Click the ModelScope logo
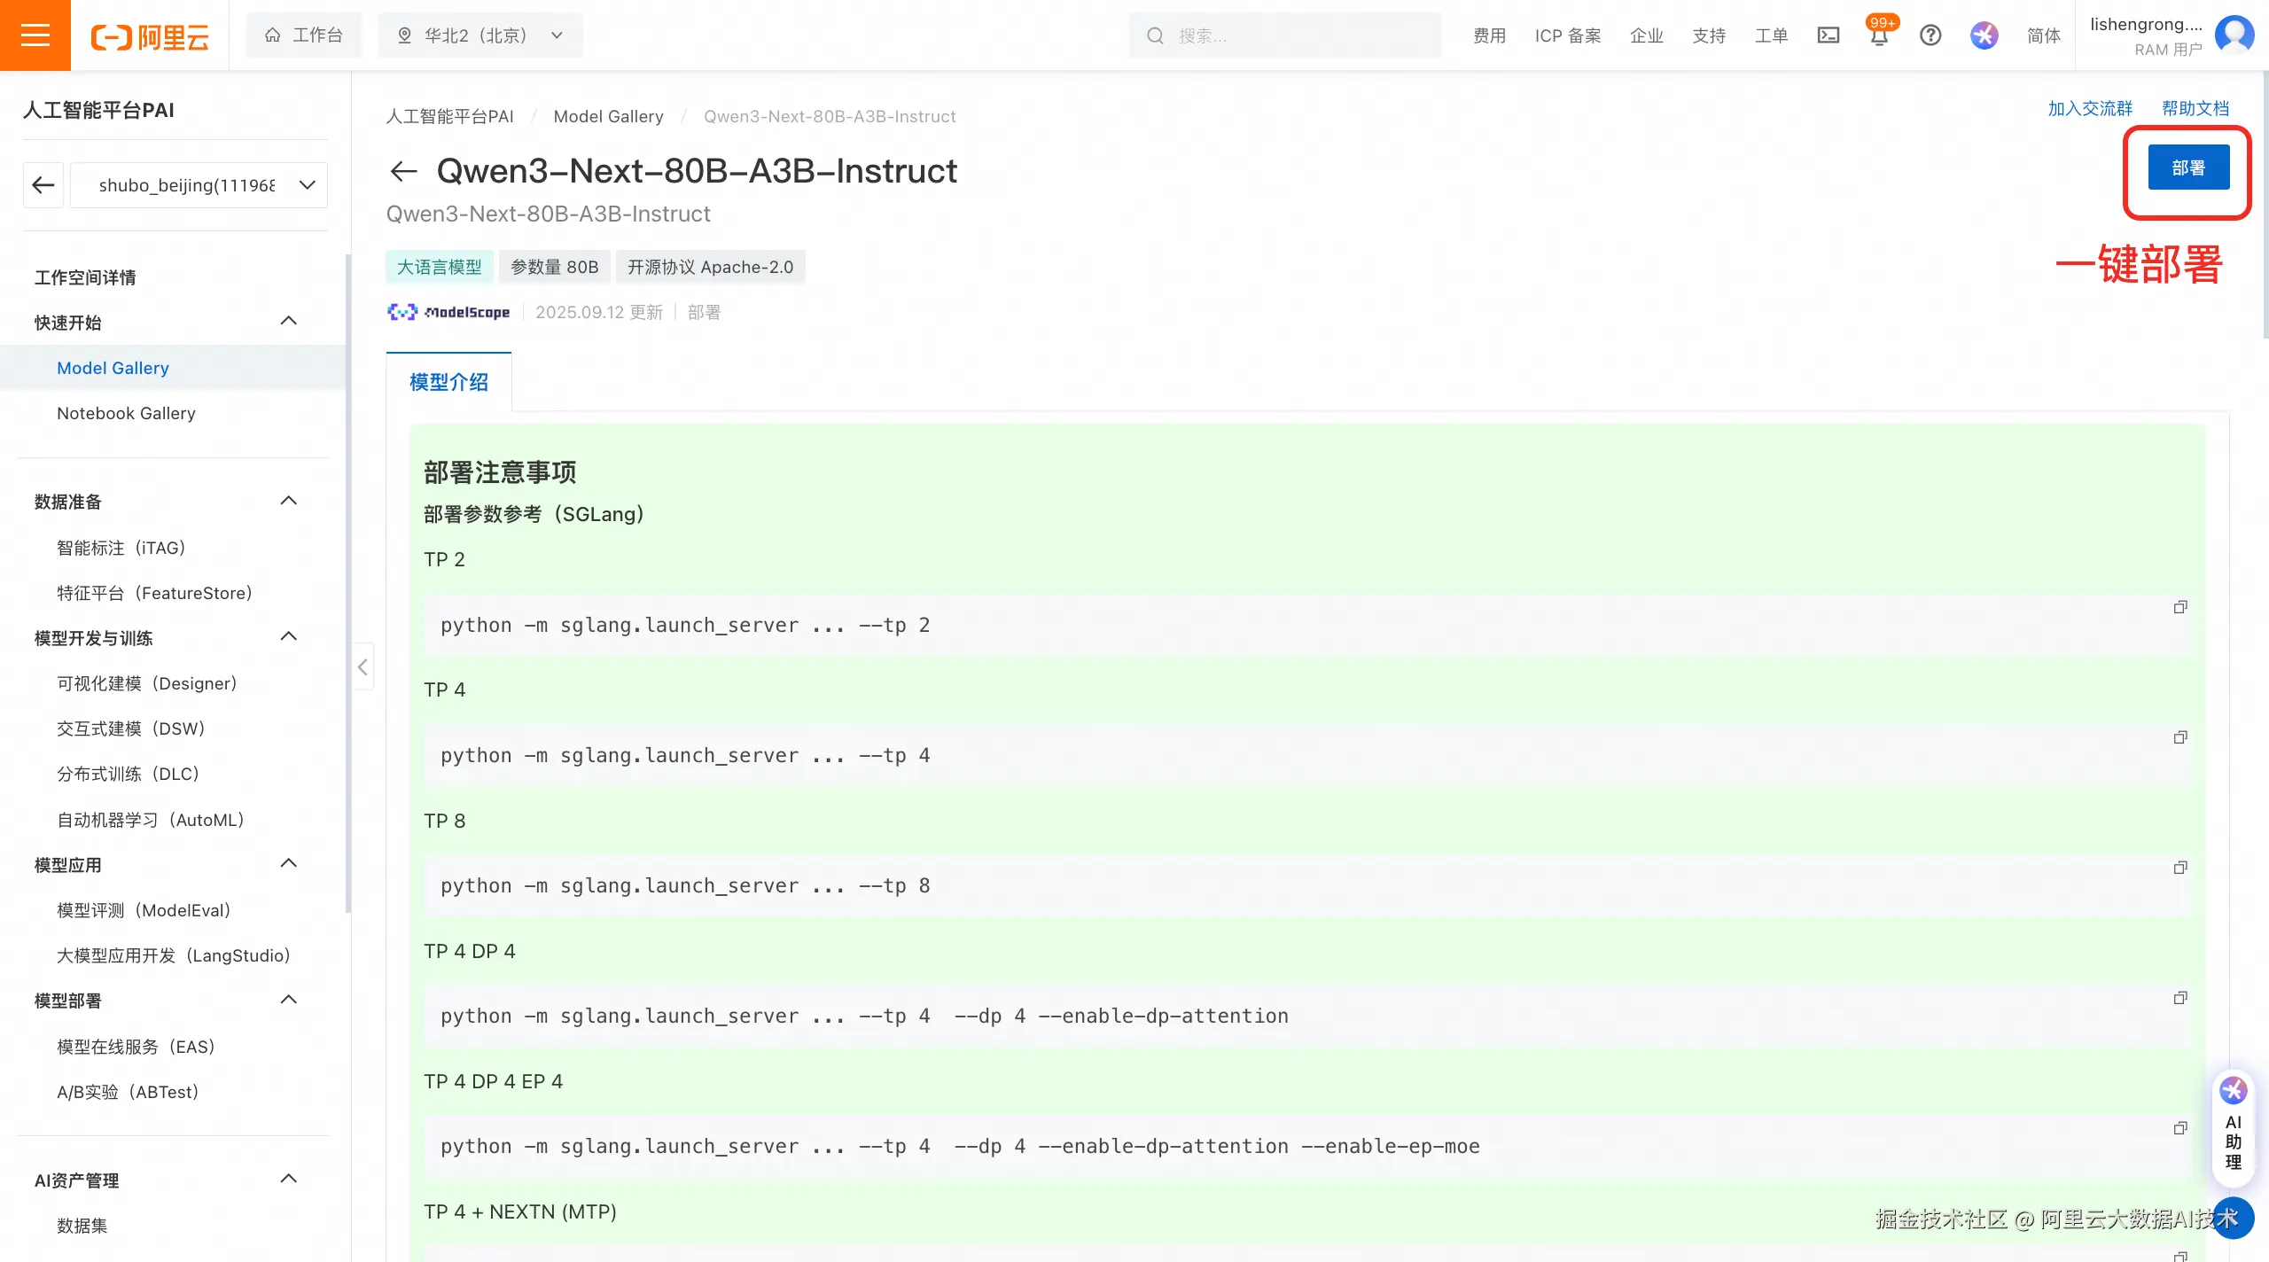The height and width of the screenshot is (1262, 2269). click(x=448, y=312)
